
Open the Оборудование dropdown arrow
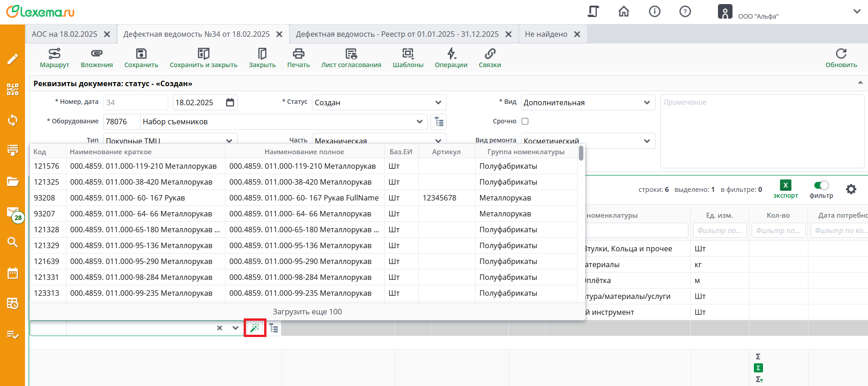coord(419,122)
